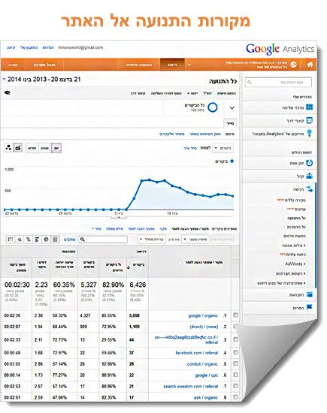Screen dimensions: 327x413
Task: Open the Real-Time clock icon in sidebar
Action: pos(309,163)
